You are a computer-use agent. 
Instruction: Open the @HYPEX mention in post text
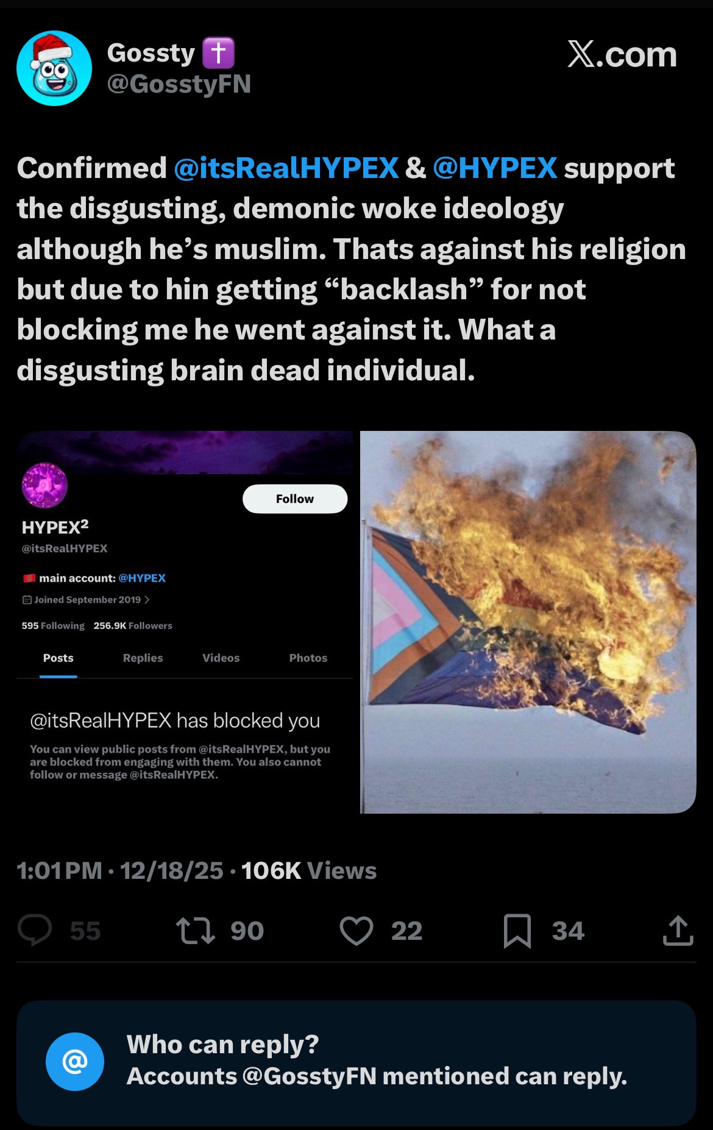(x=495, y=168)
